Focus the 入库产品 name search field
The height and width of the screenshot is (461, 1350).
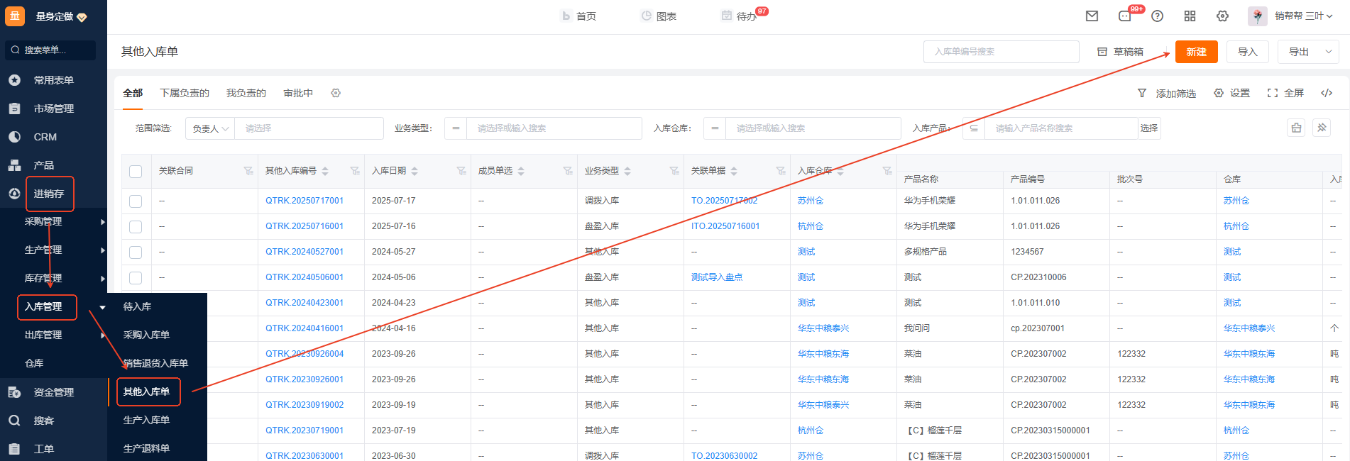[1061, 128]
